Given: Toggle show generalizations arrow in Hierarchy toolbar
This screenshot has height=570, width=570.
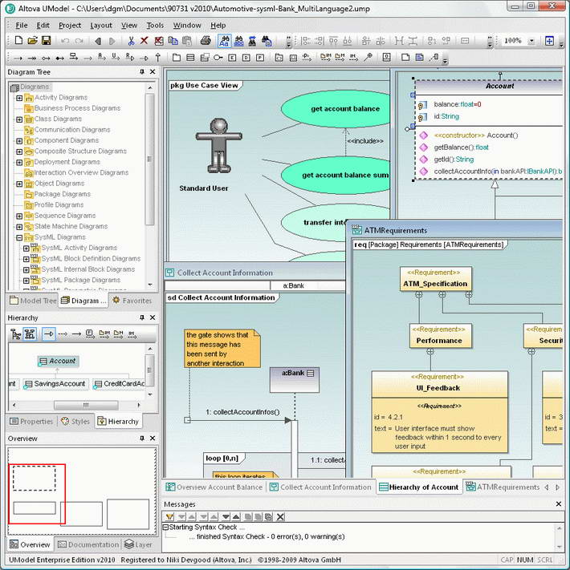Looking at the screenshot, I should (49, 334).
